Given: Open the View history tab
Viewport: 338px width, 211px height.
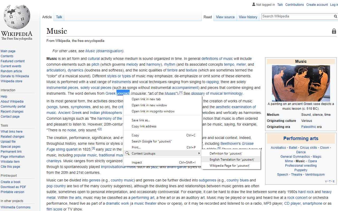Looking at the screenshot, I should (x=248, y=17).
